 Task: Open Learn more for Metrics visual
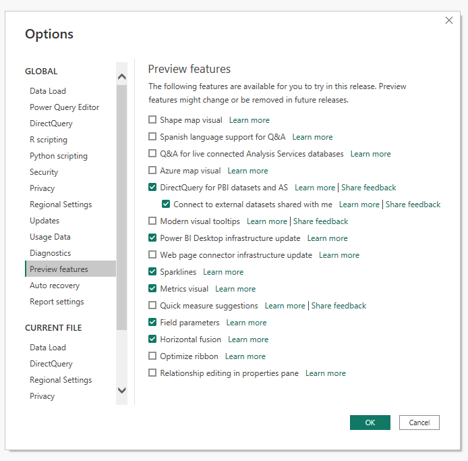(x=235, y=289)
